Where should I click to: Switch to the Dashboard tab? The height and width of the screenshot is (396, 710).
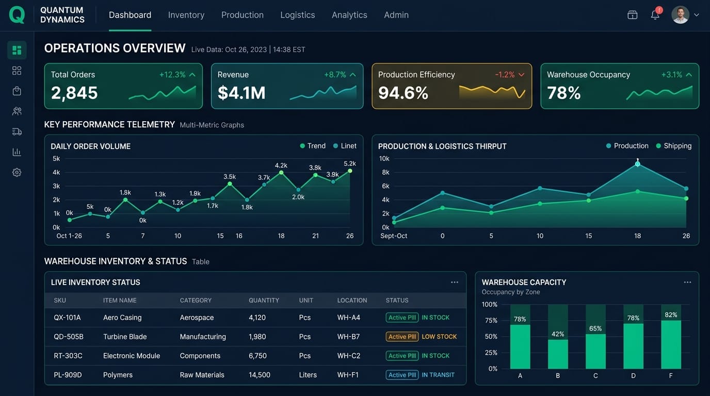click(130, 15)
